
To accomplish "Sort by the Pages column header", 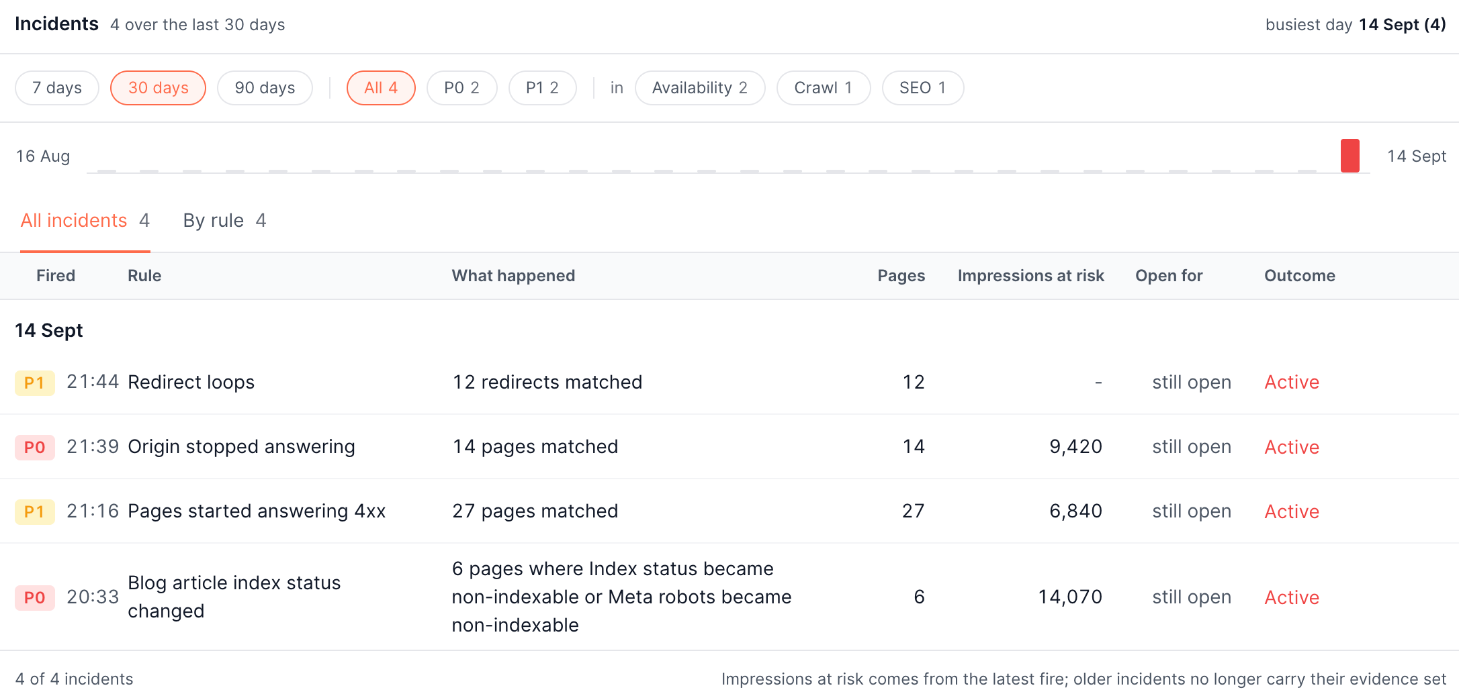I will pos(901,276).
